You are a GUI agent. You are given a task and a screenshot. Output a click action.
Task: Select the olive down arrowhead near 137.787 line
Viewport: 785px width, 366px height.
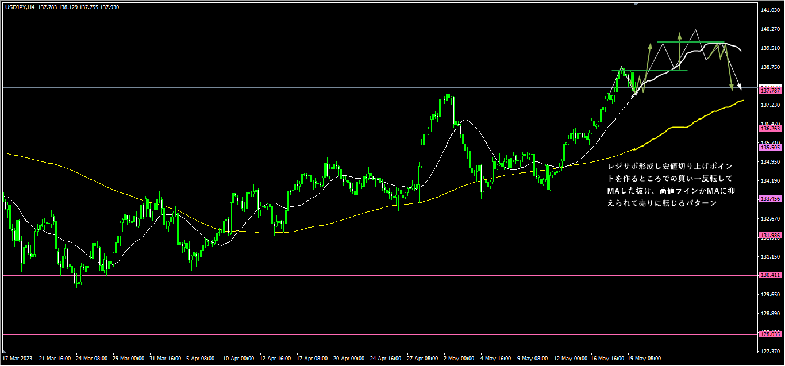click(x=732, y=87)
